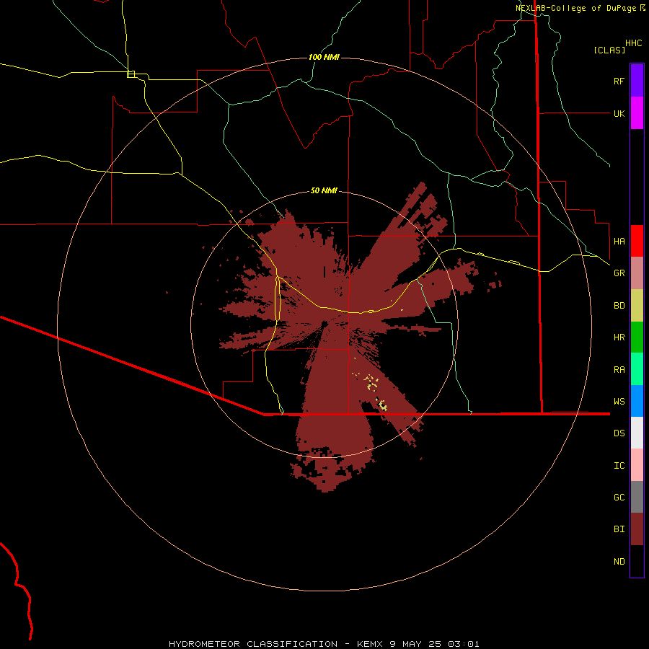Image resolution: width=649 pixels, height=649 pixels.
Task: Click the WS legend label
Action: pyautogui.click(x=619, y=402)
